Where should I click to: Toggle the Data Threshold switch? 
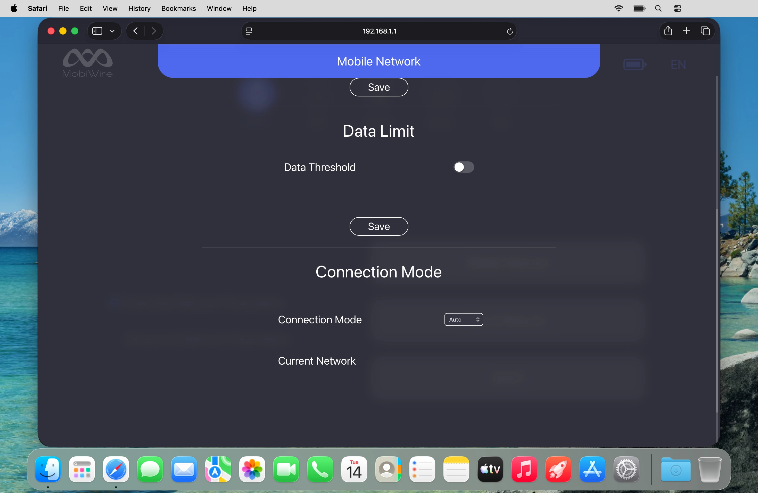tap(463, 167)
